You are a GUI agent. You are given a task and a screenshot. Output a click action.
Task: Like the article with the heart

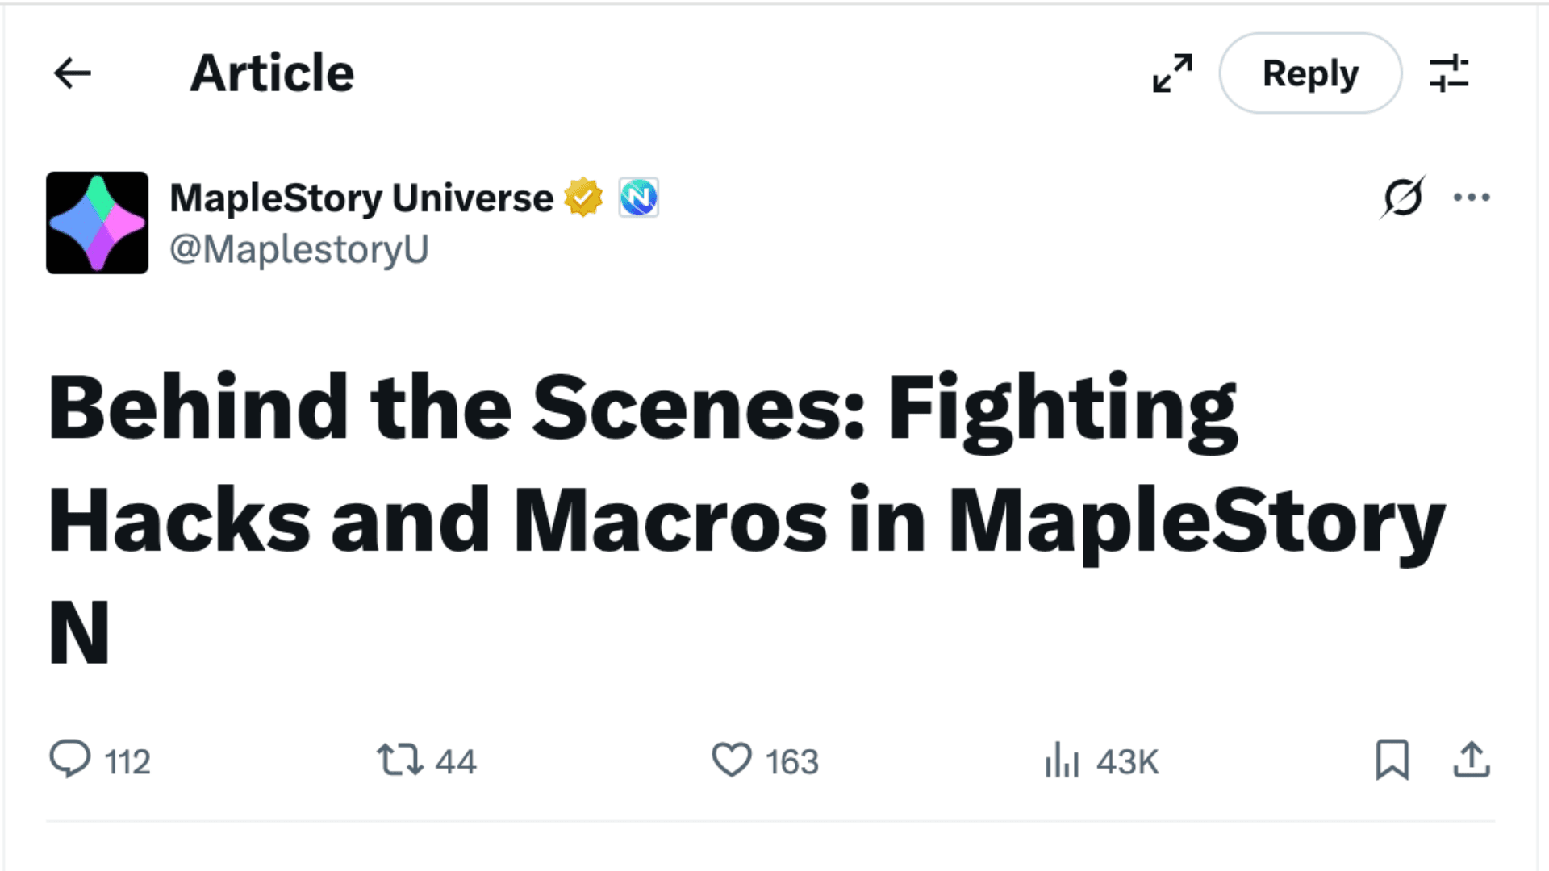(732, 760)
